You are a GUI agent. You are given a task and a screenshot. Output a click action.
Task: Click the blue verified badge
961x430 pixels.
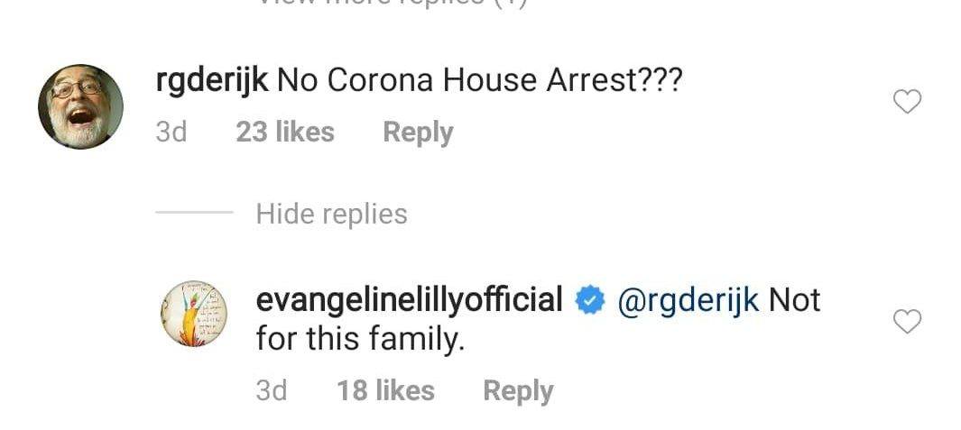click(590, 300)
